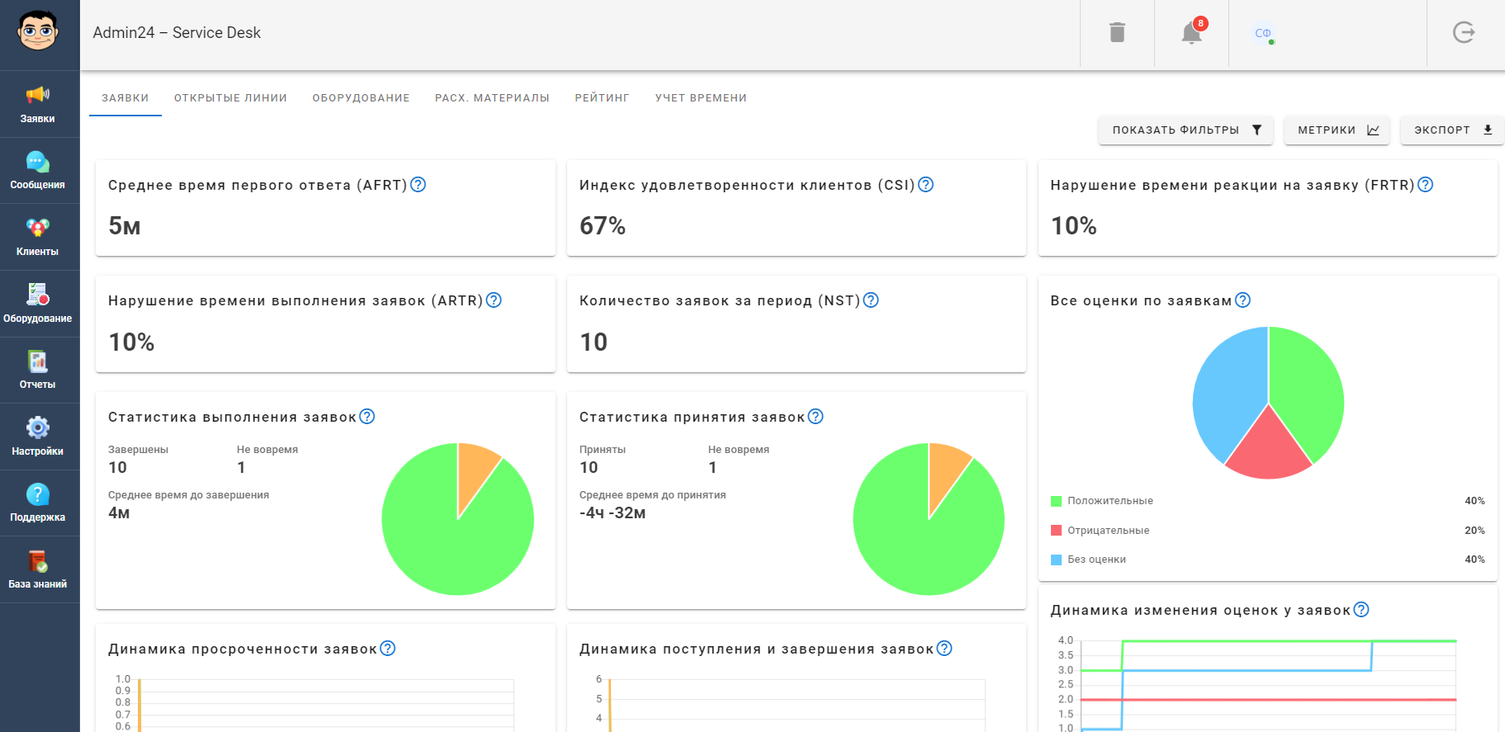The width and height of the screenshot is (1505, 732).
Task: Open Настройки gear in sidebar
Action: (38, 437)
